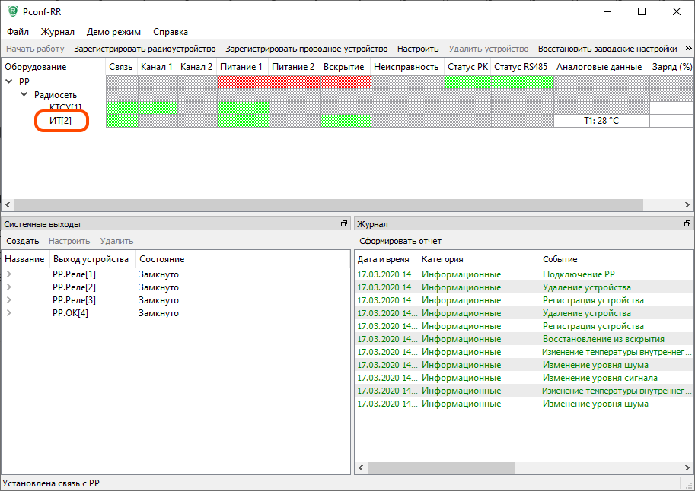This screenshot has height=491, width=695.
Task: Undock the Системные выходы panel with float icon
Action: point(343,224)
